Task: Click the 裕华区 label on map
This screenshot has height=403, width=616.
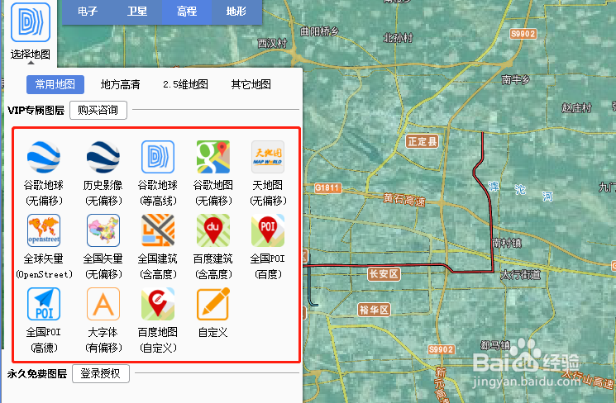Action: coord(374,310)
